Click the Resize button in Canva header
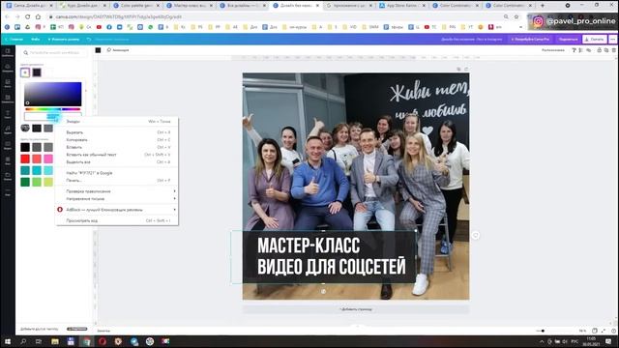The width and height of the screenshot is (619, 348). tap(63, 39)
